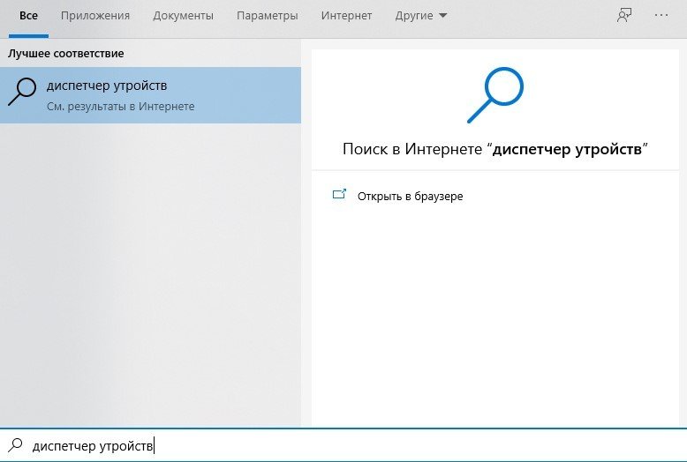Click the open-in-browser icon
The height and width of the screenshot is (462, 687).
coord(339,194)
